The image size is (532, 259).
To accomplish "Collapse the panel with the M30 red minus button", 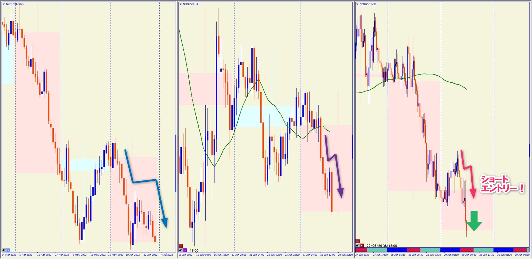I will tap(358, 241).
